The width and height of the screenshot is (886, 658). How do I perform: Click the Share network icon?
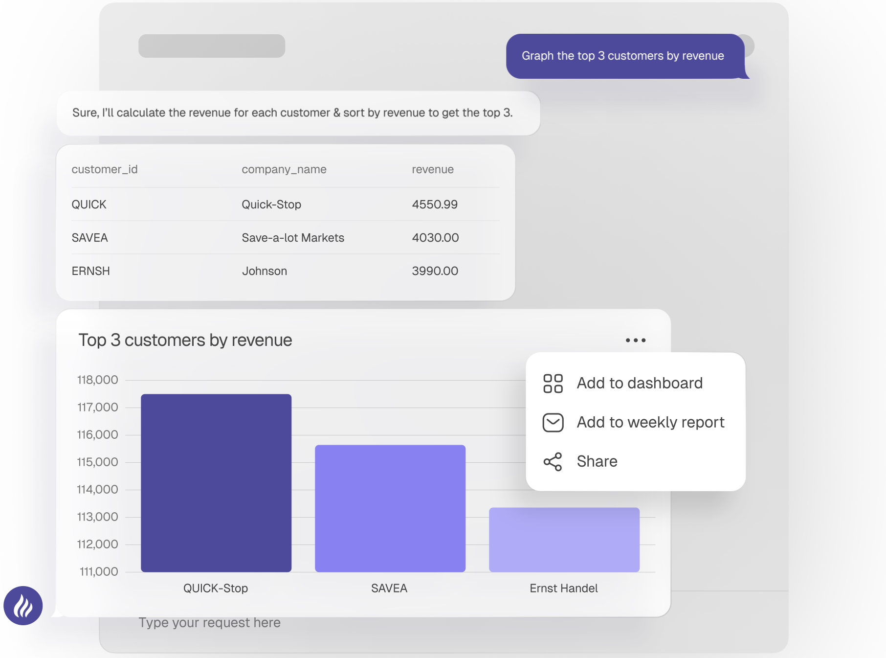point(553,461)
